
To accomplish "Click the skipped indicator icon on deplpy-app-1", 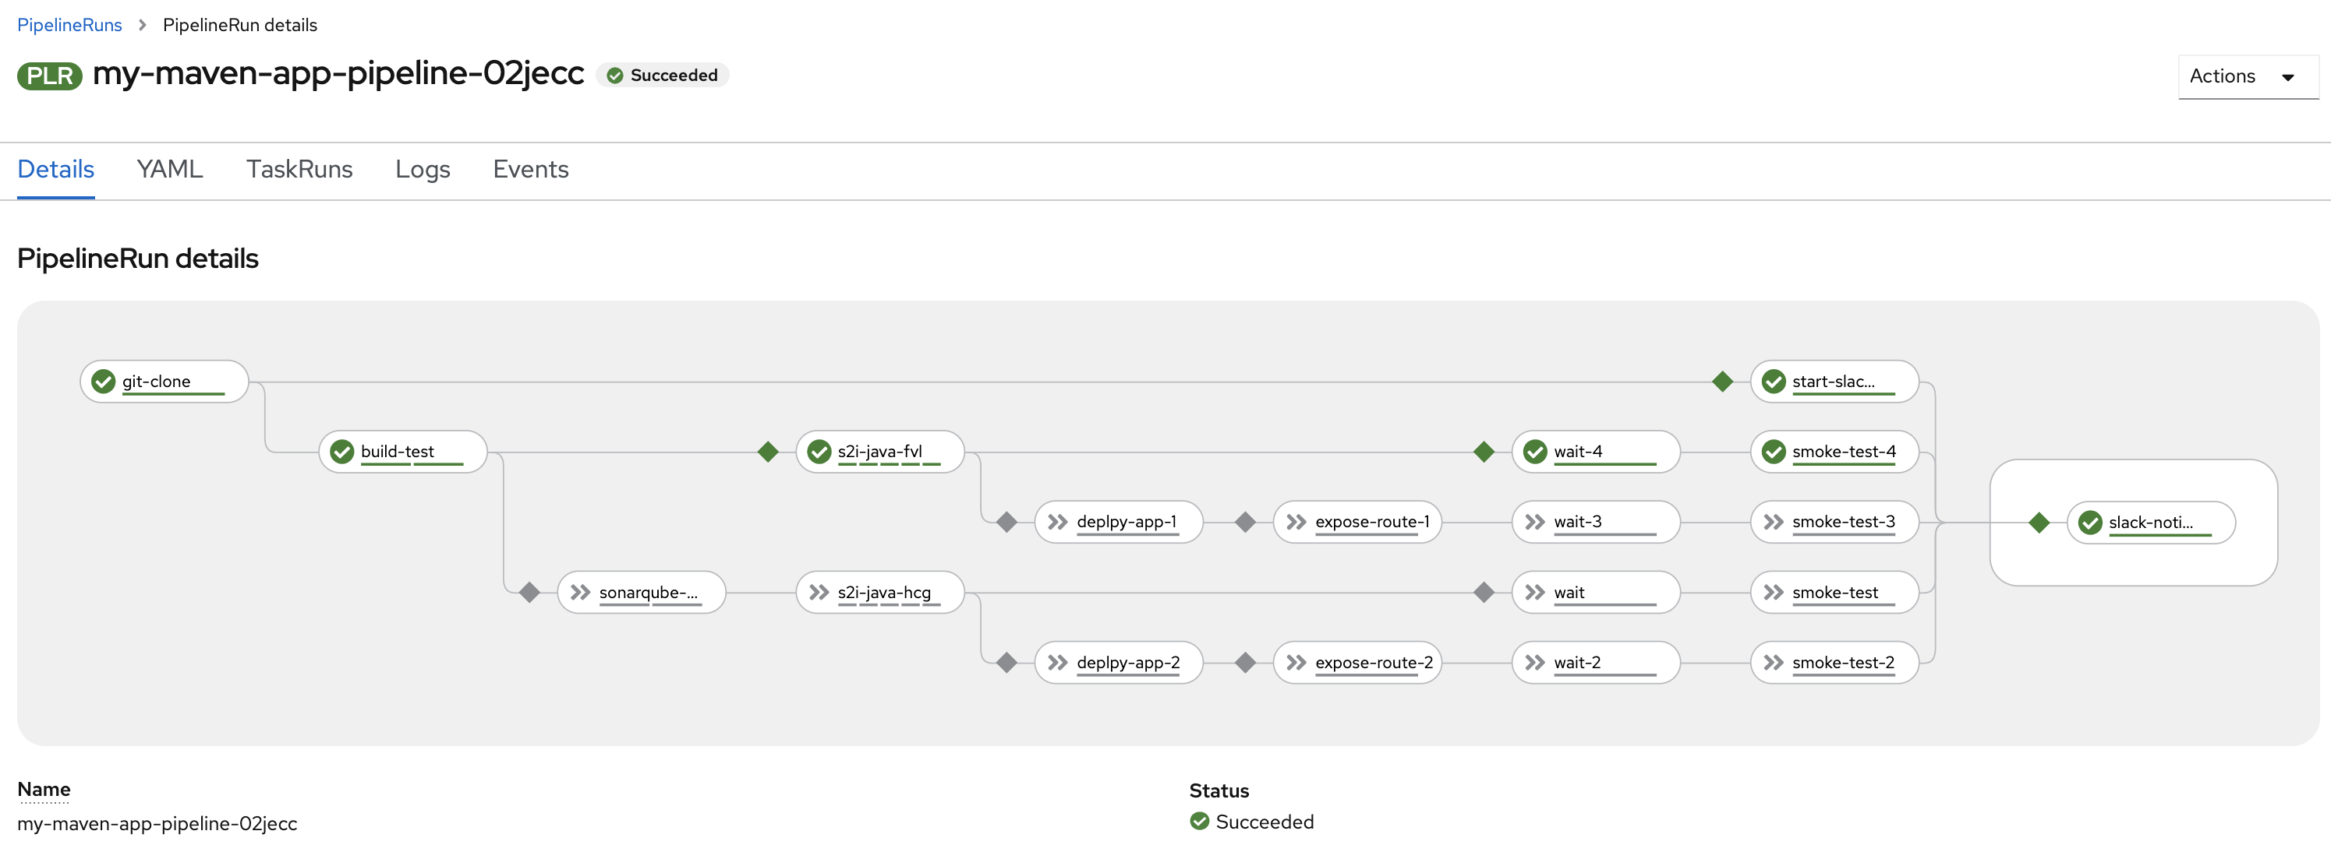I will pyautogui.click(x=1059, y=521).
